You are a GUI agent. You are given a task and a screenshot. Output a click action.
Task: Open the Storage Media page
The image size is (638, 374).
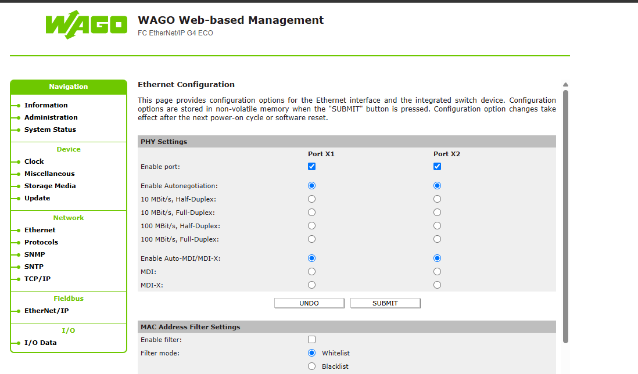(x=50, y=186)
